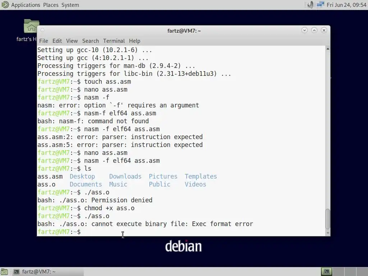Open the Places menu in top panel
Screen dimensions: 368x276
point(51,5)
